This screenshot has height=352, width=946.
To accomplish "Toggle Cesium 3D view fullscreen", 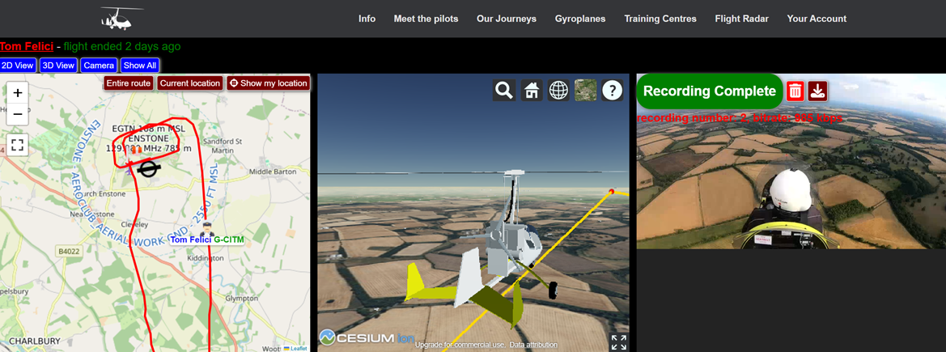I will click(x=618, y=341).
